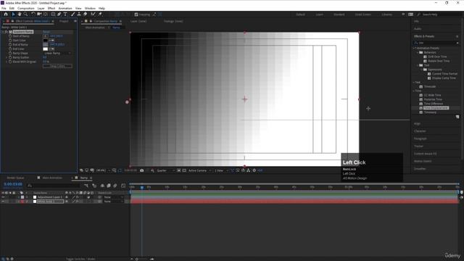Image resolution: width=464 pixels, height=261 pixels.
Task: Toggle stopwatch for Ramp Shape
Action: pyautogui.click(x=10, y=53)
